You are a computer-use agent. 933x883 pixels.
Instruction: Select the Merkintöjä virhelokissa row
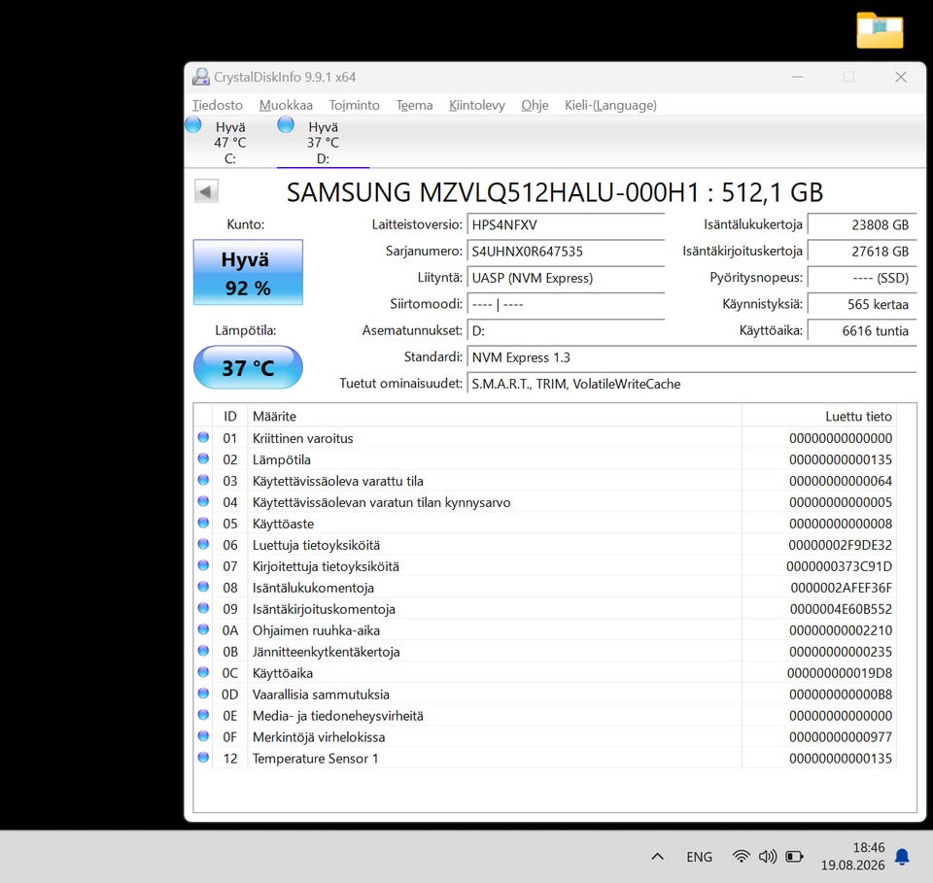click(x=545, y=737)
